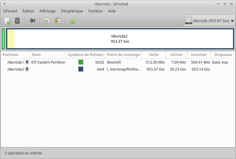
Task: Click the ext4 filesystem cell
Action: 101,69
